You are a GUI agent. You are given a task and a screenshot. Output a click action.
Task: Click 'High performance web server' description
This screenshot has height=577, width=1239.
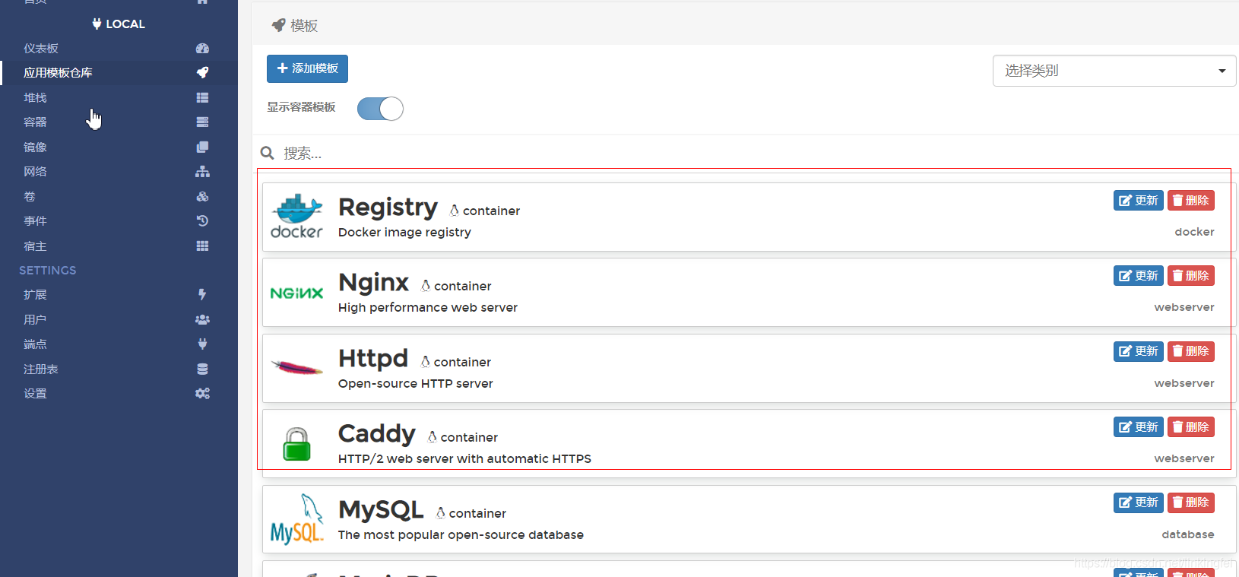pyautogui.click(x=428, y=307)
